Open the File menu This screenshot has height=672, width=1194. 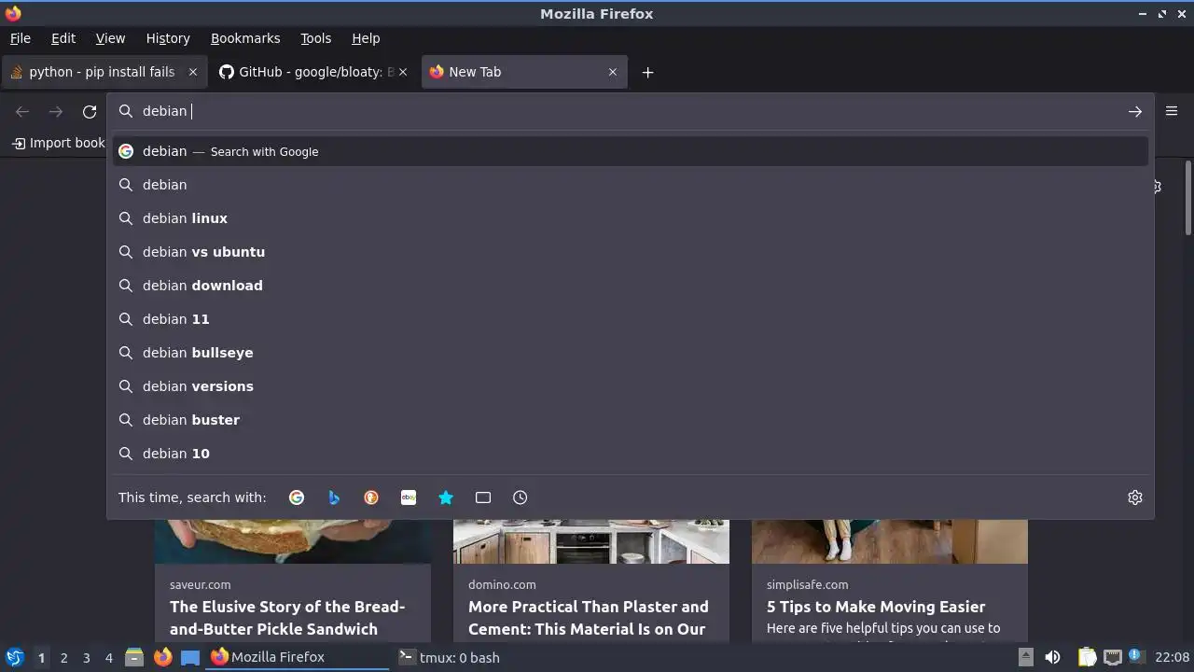pyautogui.click(x=21, y=38)
